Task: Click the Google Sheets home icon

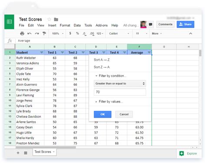Action: coord(9,22)
